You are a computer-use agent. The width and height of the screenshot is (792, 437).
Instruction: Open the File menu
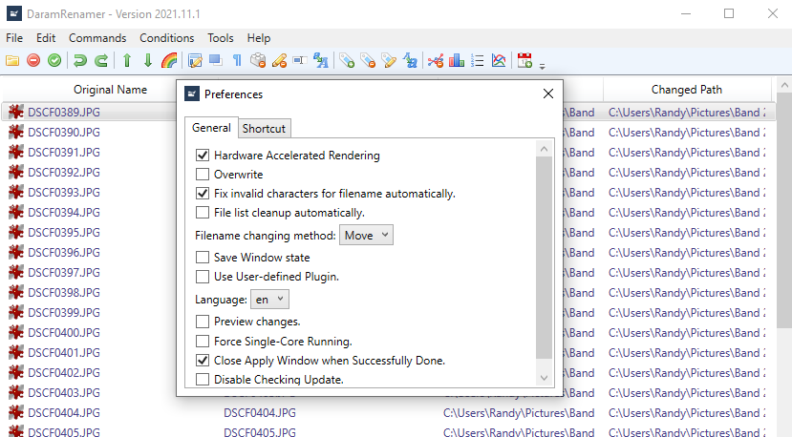[14, 38]
